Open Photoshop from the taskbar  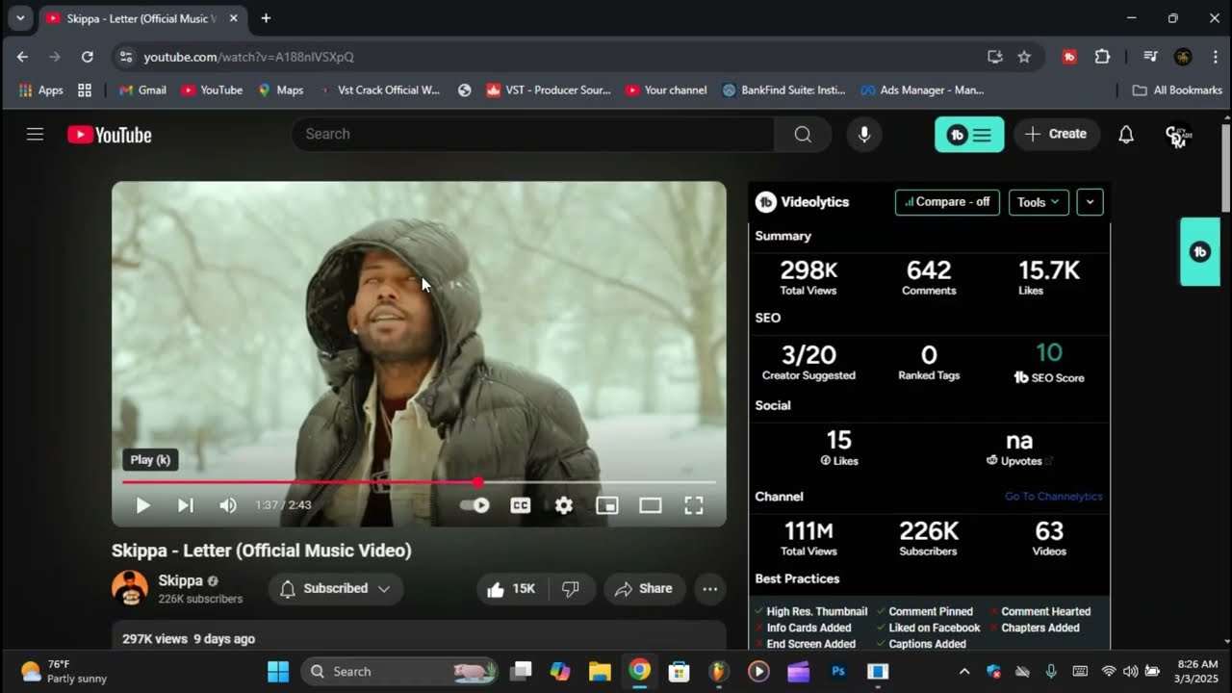pyautogui.click(x=838, y=671)
